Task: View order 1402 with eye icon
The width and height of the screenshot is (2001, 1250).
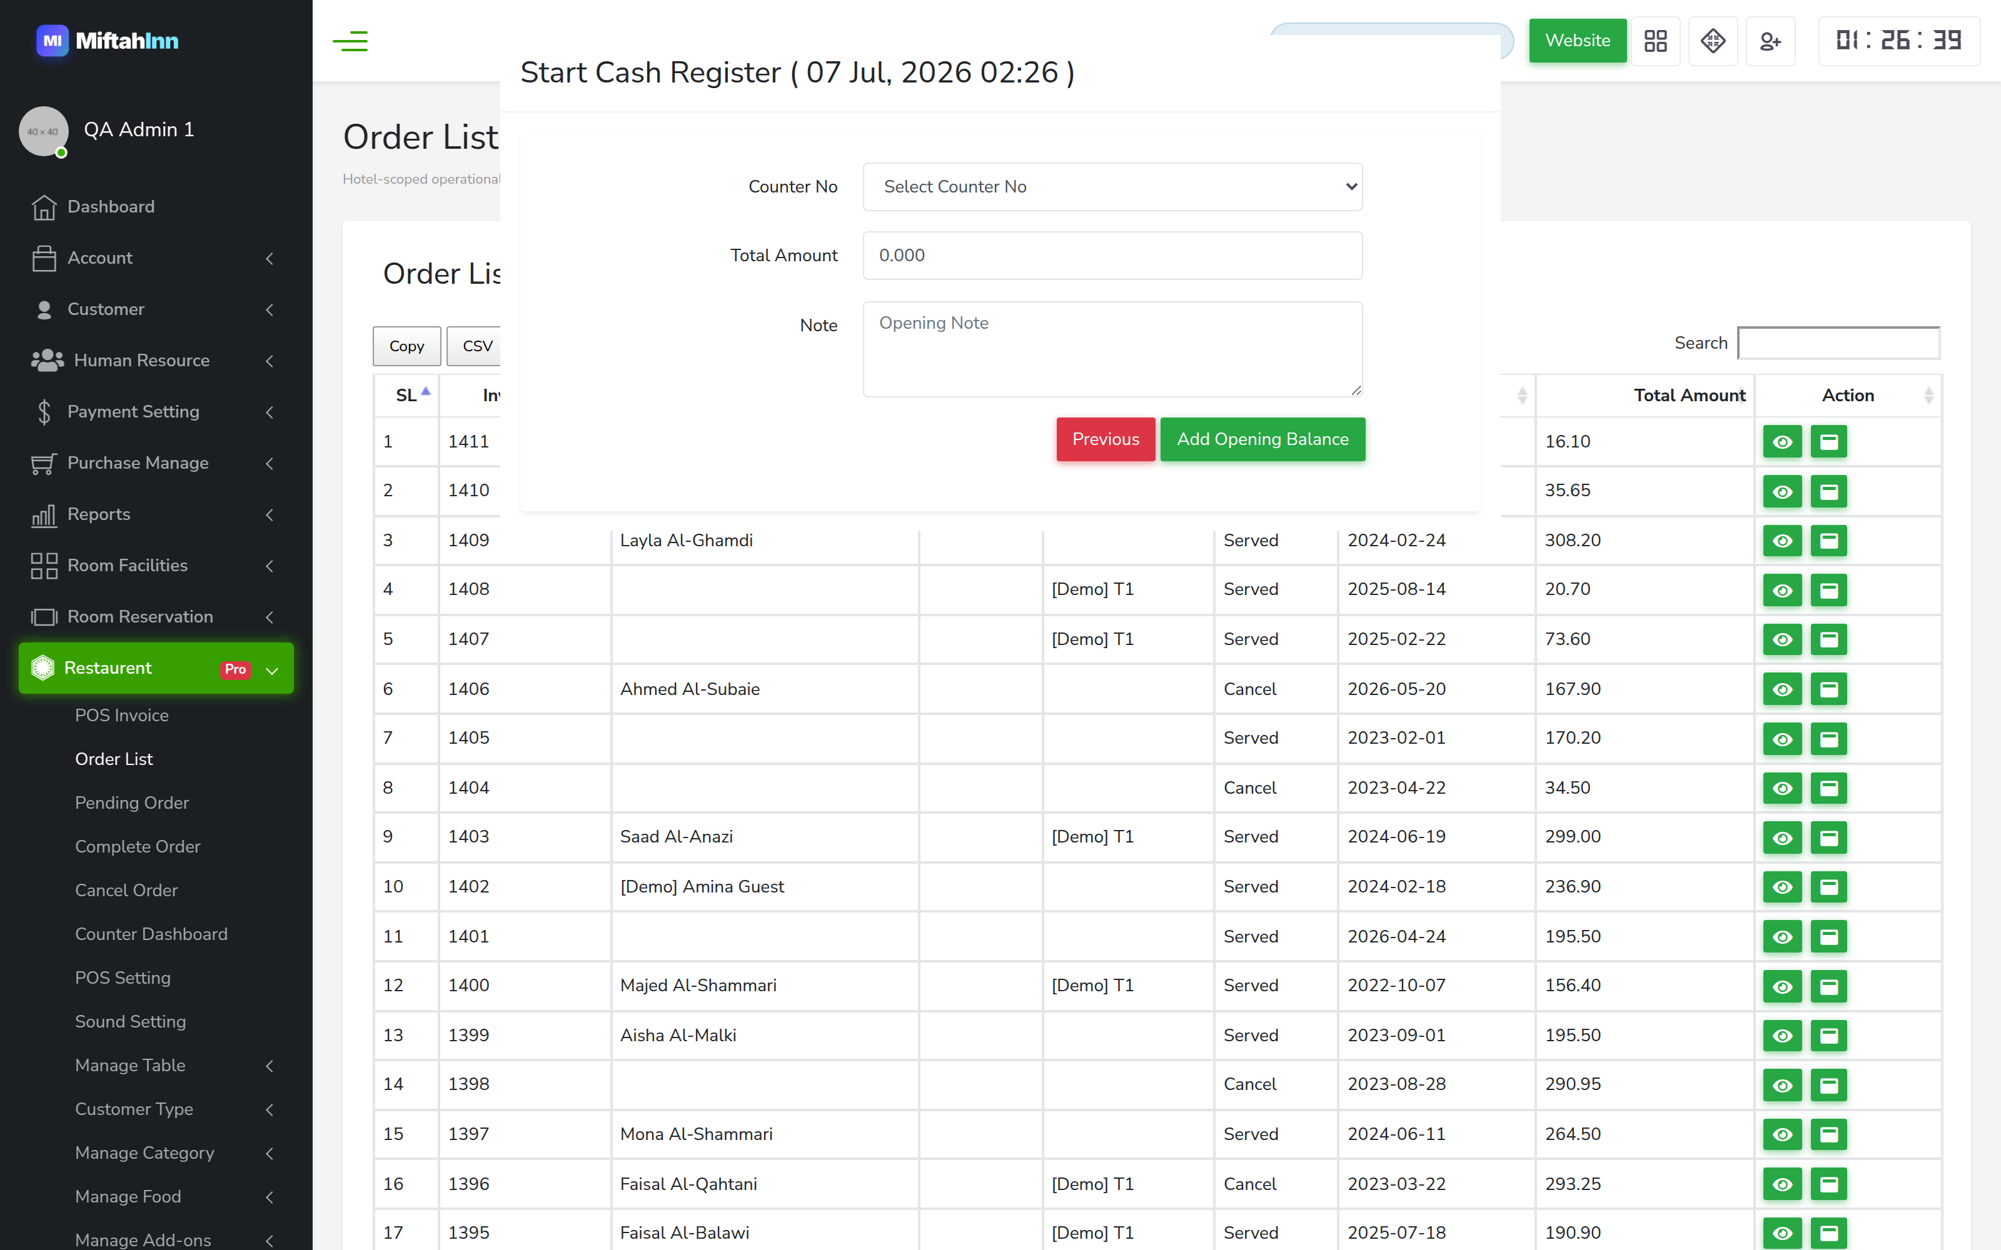Action: 1782,887
